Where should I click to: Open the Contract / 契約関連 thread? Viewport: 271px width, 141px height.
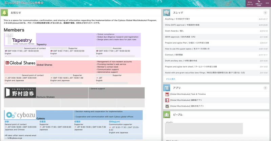(174, 55)
